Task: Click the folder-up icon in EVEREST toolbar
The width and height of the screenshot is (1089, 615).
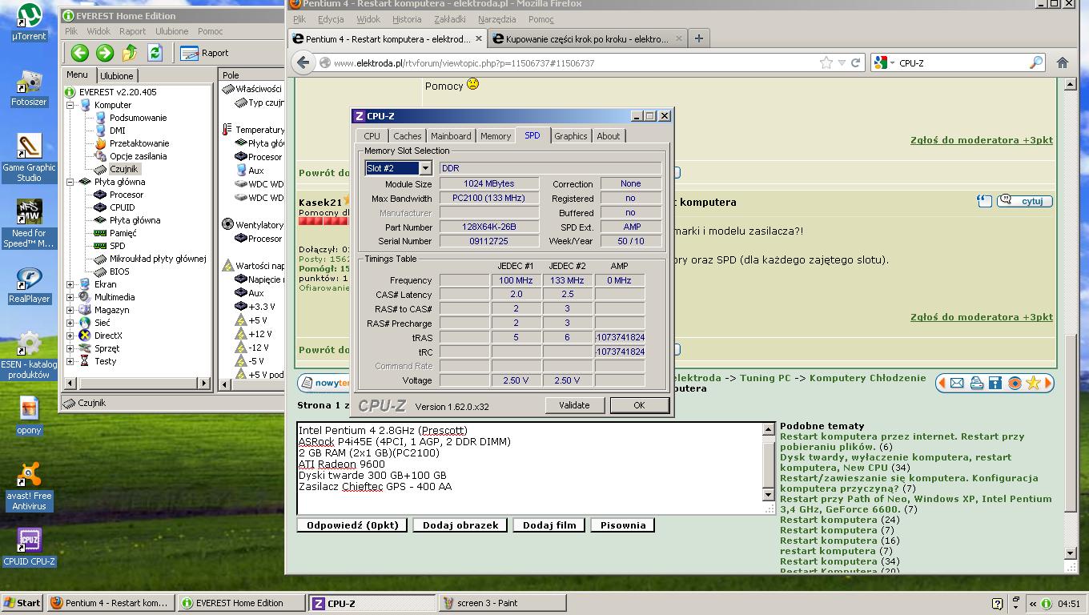Action: 130,53
